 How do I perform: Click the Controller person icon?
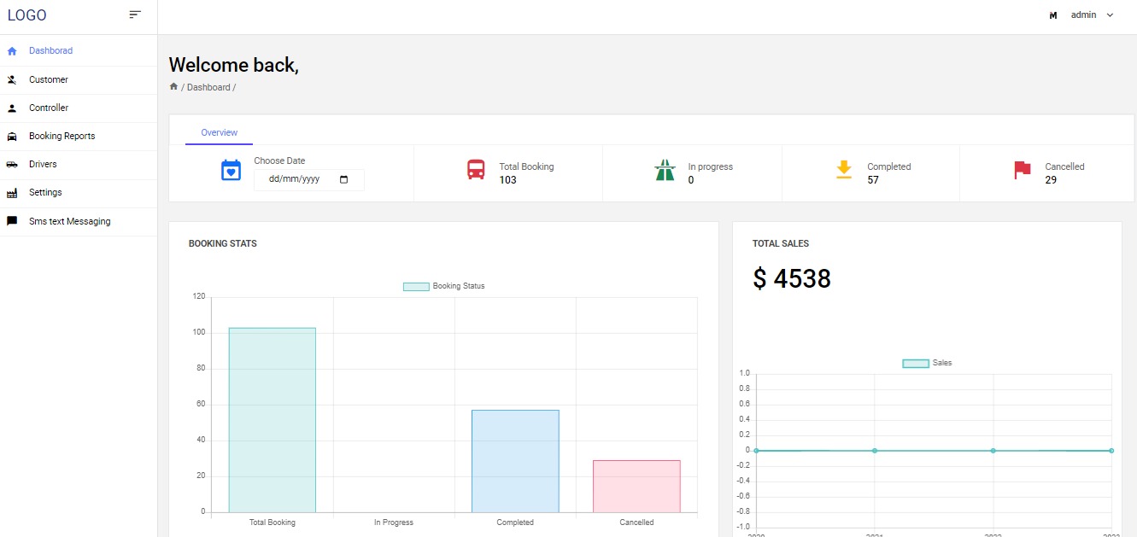[12, 108]
